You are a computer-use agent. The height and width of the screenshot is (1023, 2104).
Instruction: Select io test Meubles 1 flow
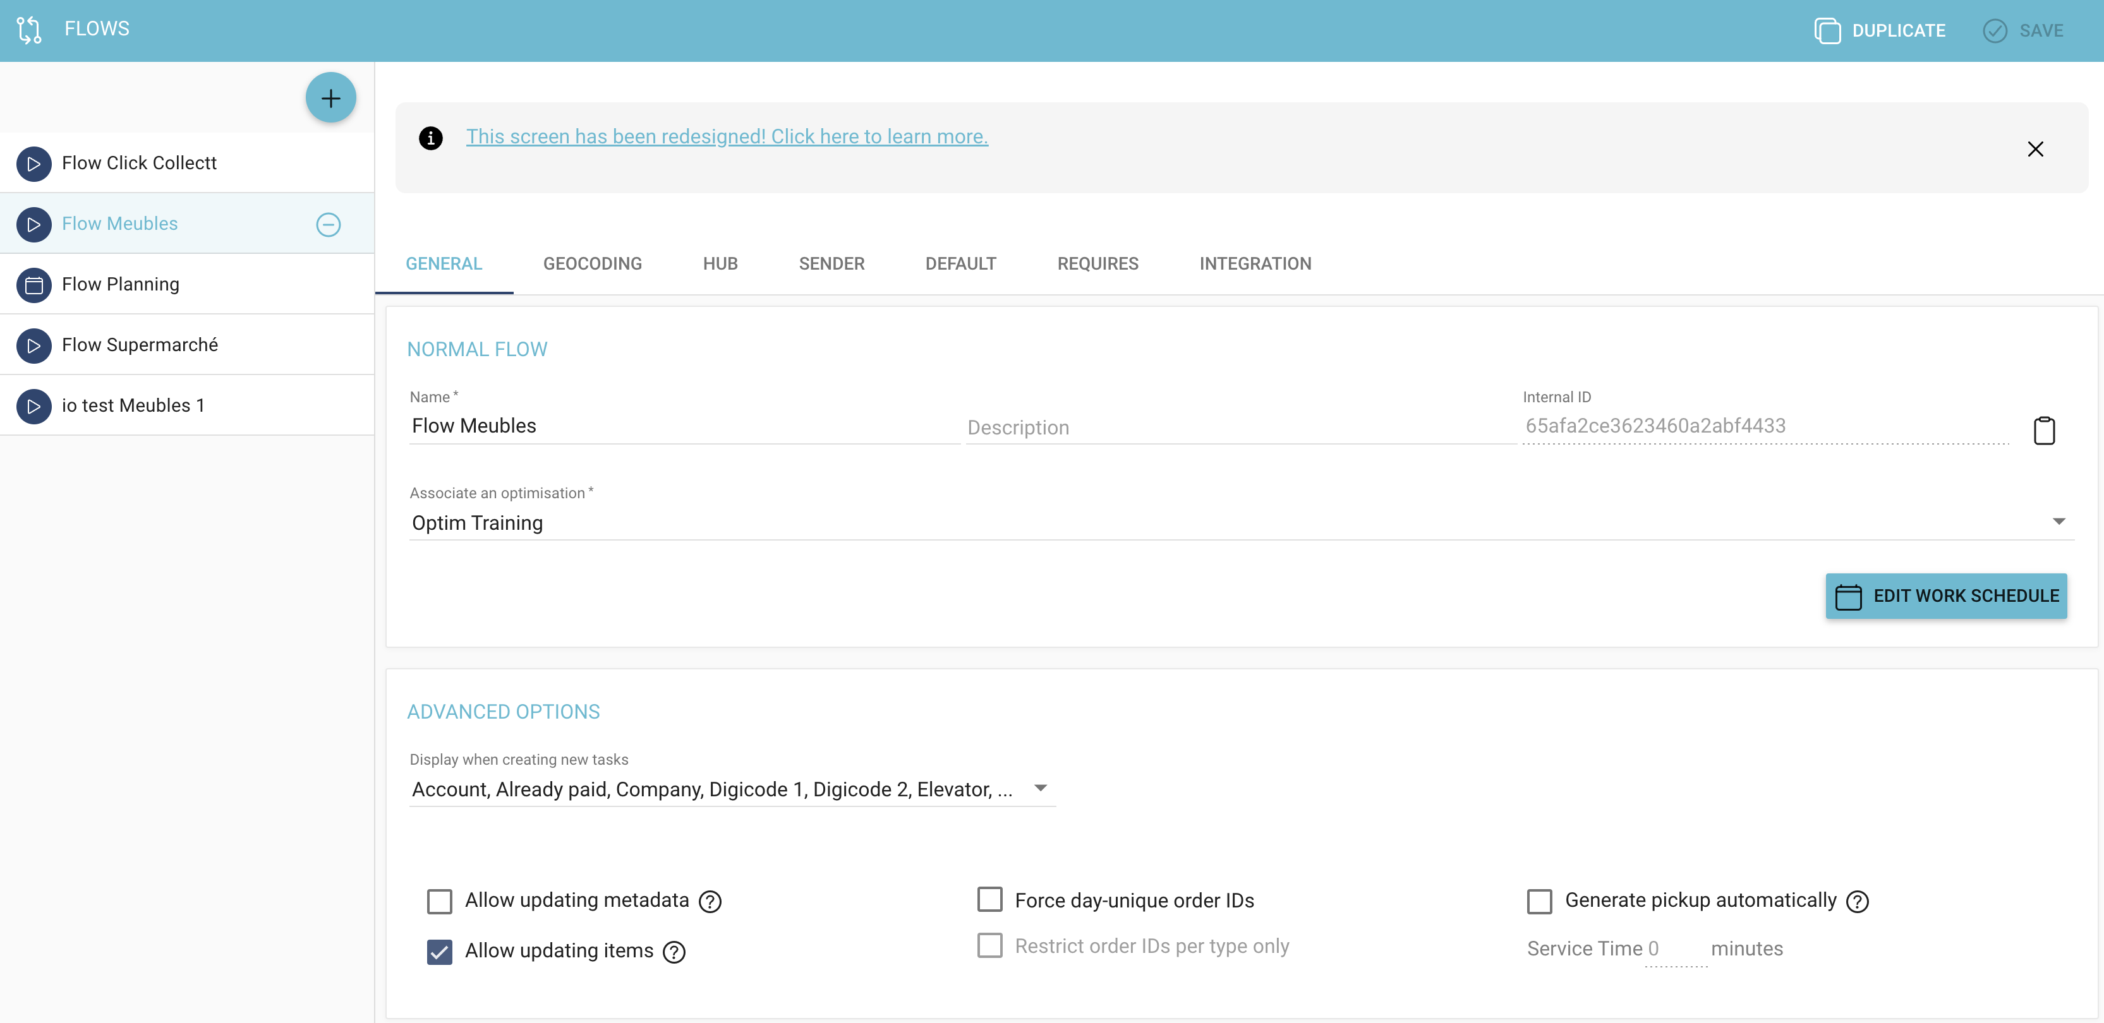(187, 406)
